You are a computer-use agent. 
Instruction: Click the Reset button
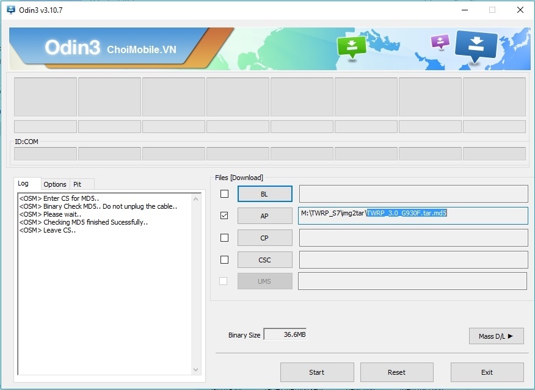click(396, 372)
